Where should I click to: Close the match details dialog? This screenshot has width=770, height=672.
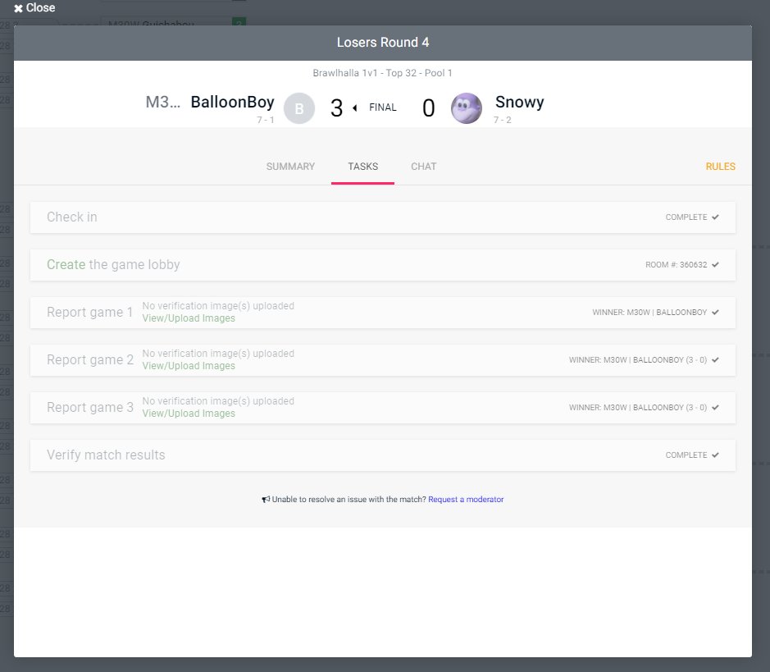(x=34, y=8)
